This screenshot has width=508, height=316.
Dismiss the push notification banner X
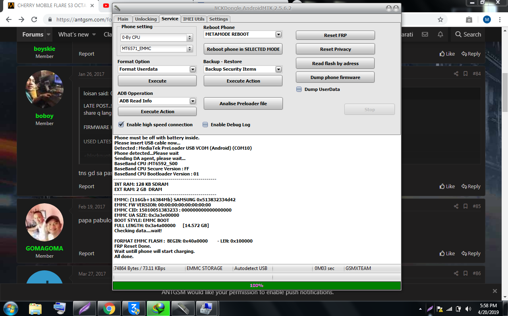coord(495,291)
